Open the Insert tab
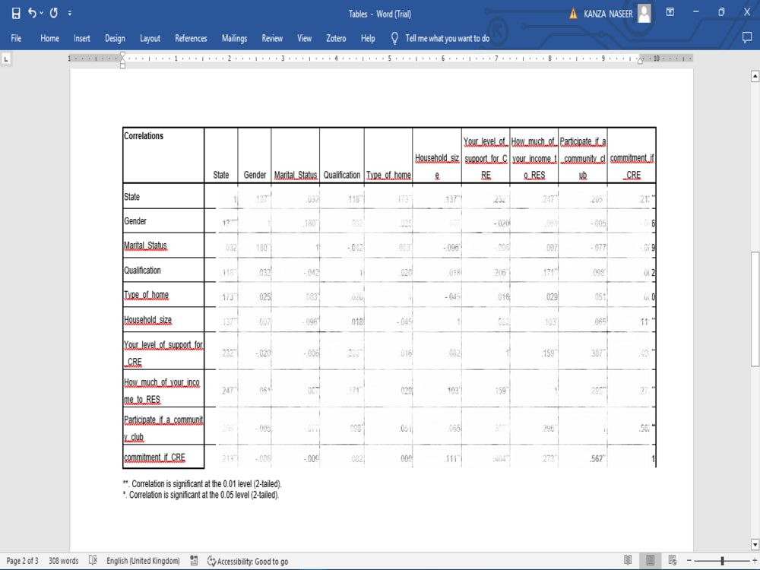The image size is (760, 570). coord(82,38)
